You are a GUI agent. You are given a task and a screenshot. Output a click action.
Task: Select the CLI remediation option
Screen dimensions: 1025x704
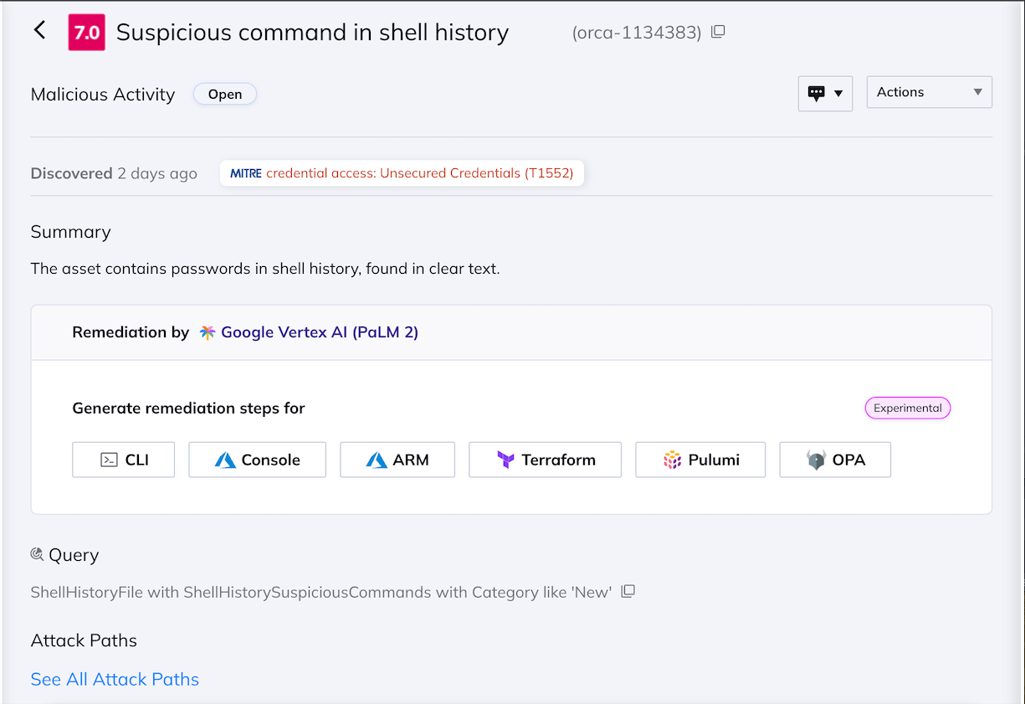[x=123, y=459]
